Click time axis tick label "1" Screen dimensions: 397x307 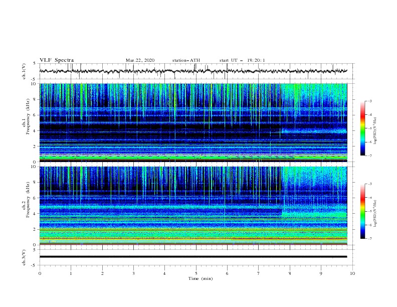pyautogui.click(x=71, y=273)
